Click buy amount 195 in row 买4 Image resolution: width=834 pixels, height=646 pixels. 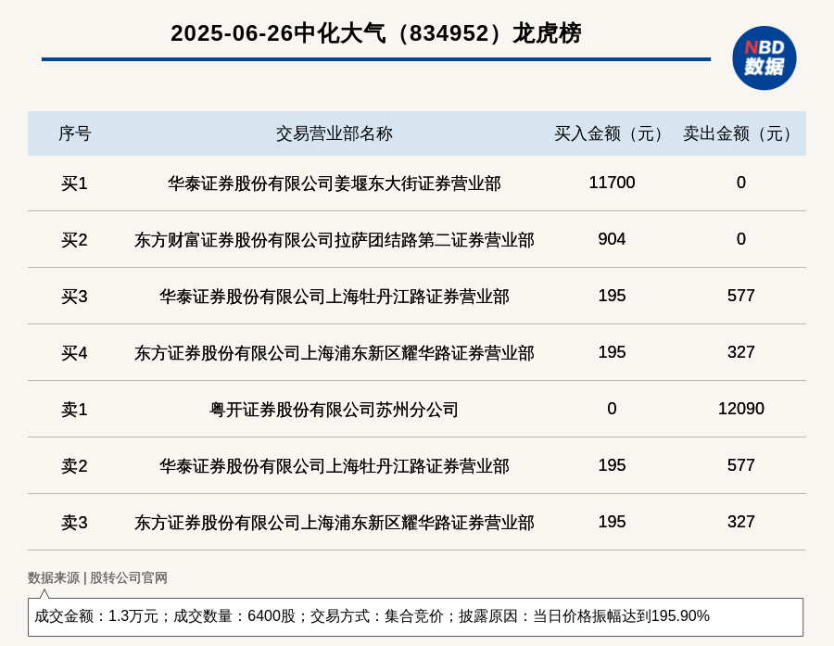(612, 352)
